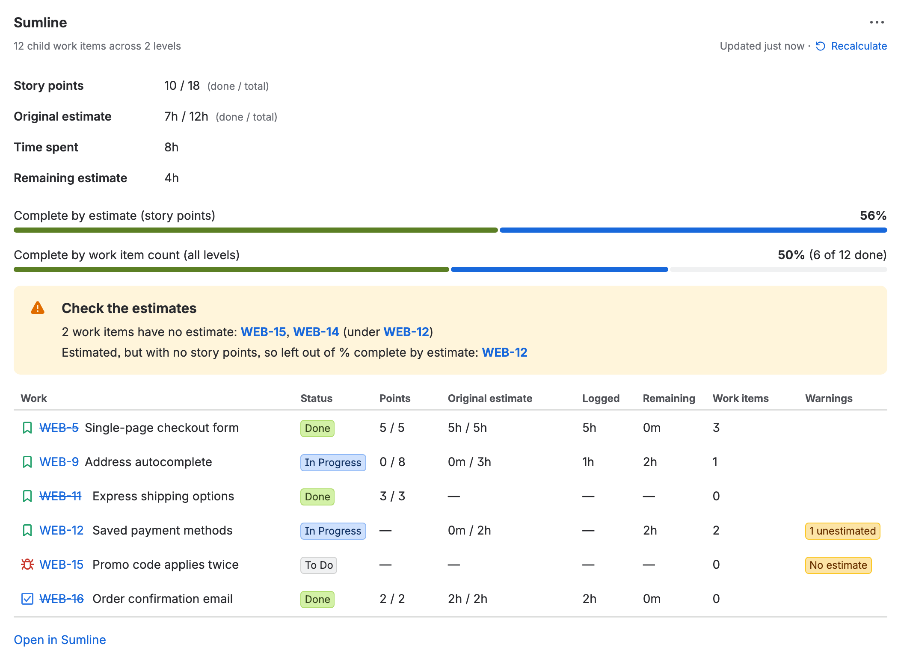Click the Open in Sumline link
Viewport: 901px width, 662px height.
coord(60,640)
